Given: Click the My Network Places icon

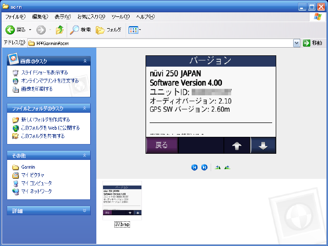Looking at the screenshot, I should 15,192.
